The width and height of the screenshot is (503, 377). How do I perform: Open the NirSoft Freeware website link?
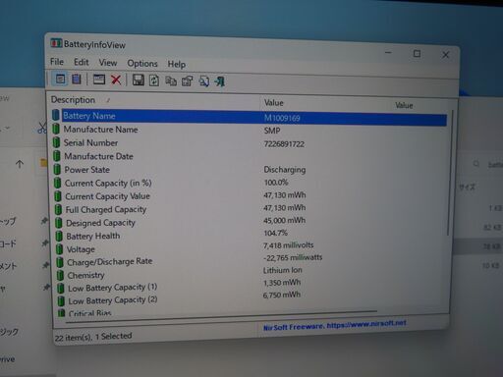click(x=335, y=325)
